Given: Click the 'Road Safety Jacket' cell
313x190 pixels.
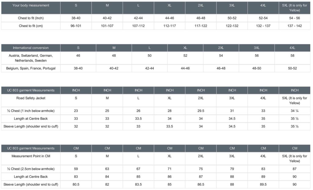Looking at the screenshot, I should click(31, 98).
